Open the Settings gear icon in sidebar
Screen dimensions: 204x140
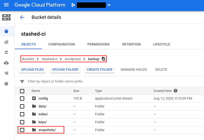pos(6,84)
